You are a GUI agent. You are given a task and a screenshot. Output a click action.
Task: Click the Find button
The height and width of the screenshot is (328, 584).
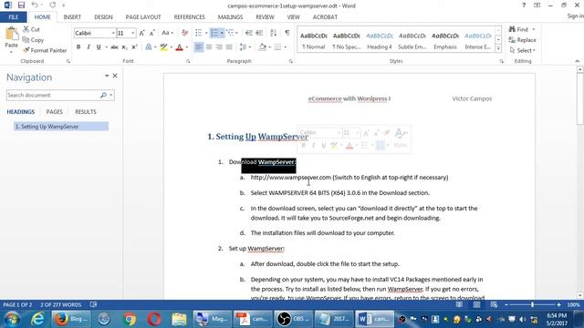tap(519, 29)
